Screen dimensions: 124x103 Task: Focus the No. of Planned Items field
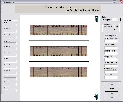coord(111,41)
